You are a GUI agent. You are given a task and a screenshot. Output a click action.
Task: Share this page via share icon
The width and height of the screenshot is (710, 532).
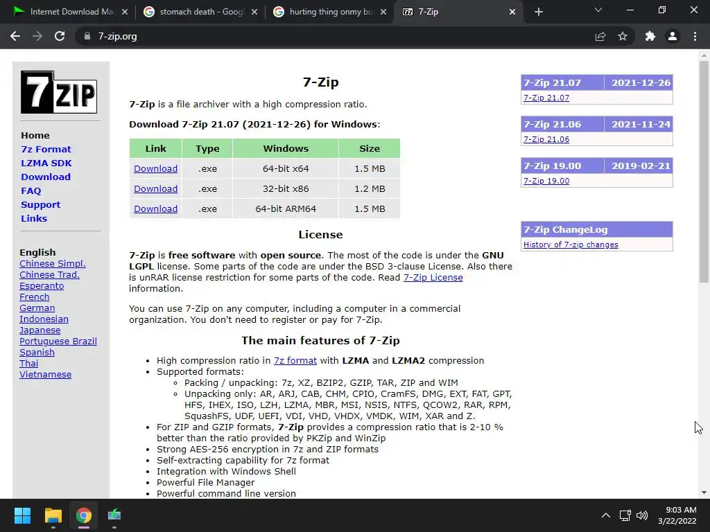pos(600,36)
